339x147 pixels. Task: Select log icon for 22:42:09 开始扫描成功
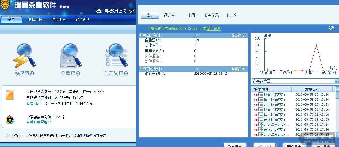(x=261, y=119)
